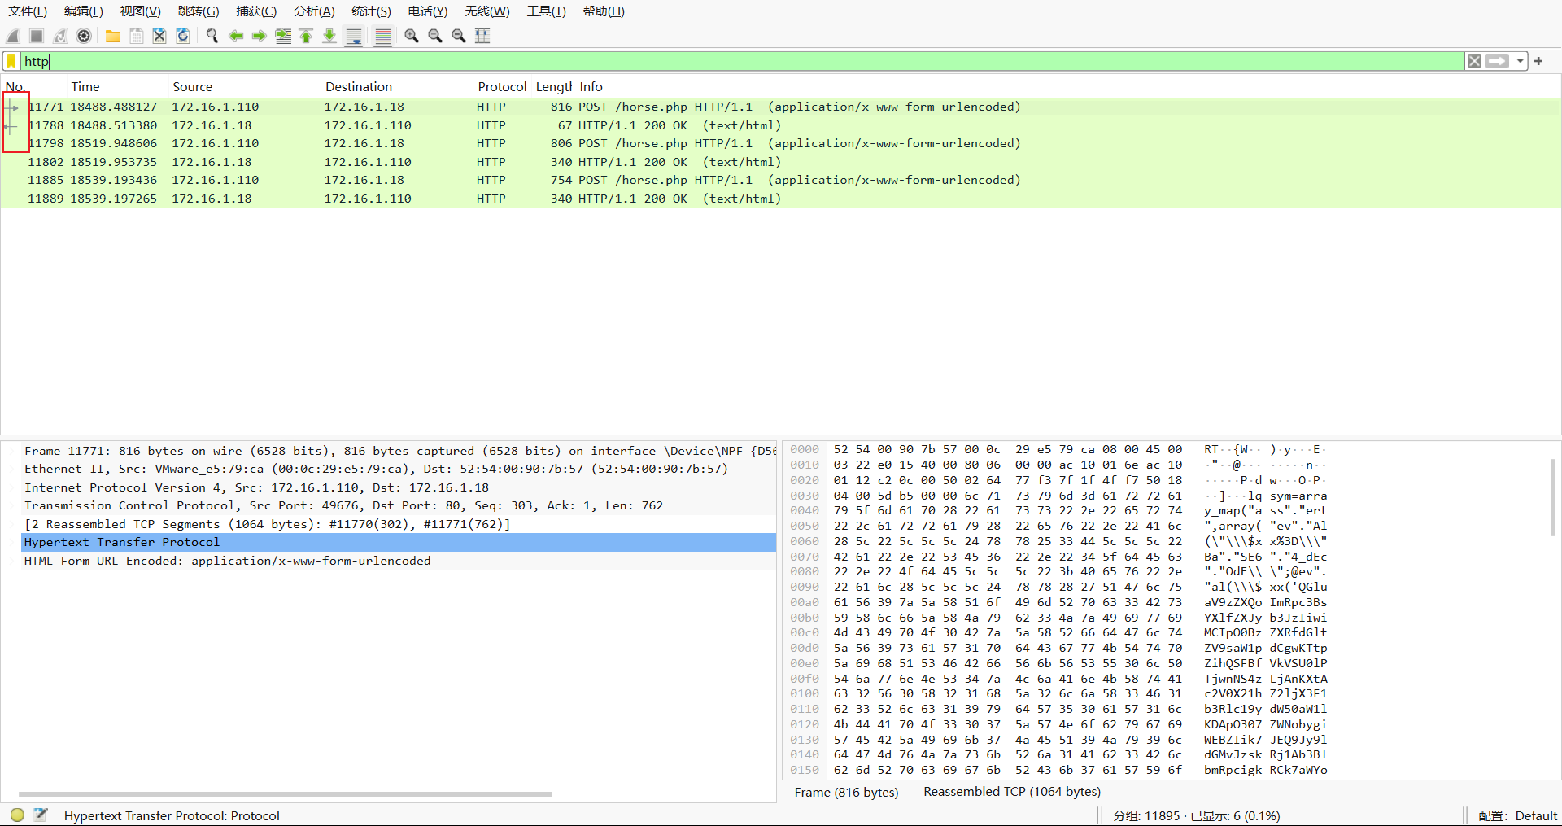The height and width of the screenshot is (826, 1562).
Task: Sort by the Info column header
Action: tap(591, 87)
